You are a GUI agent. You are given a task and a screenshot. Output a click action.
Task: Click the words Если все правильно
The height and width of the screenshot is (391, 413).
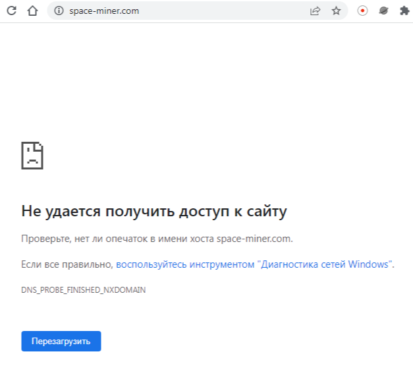(x=67, y=264)
